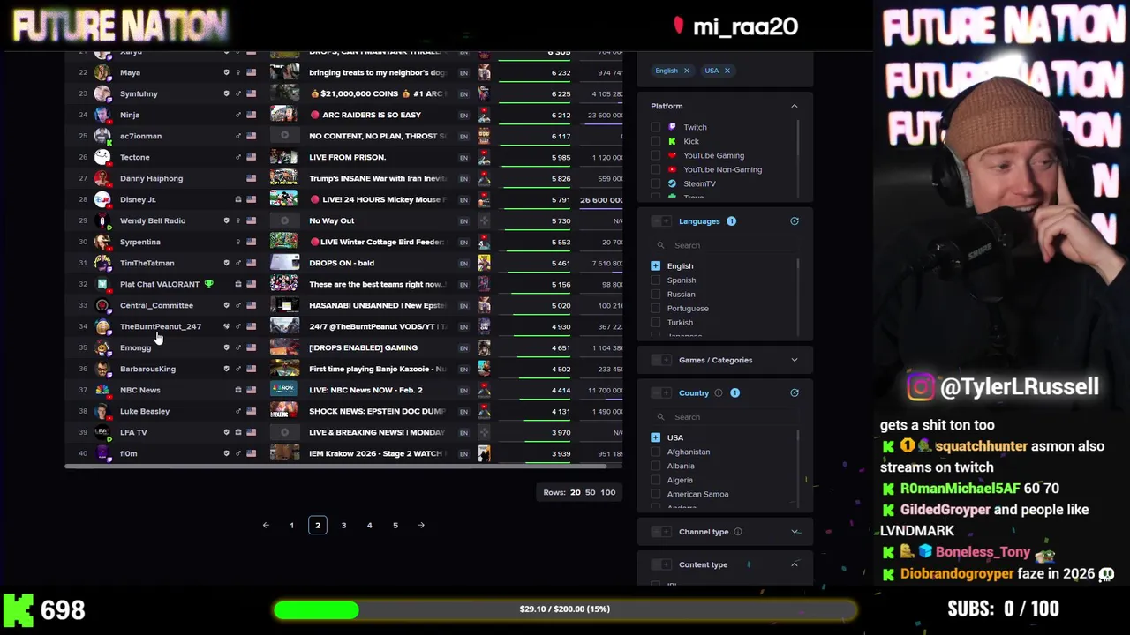Click the donation goal progress bar
Image resolution: width=1130 pixels, height=635 pixels.
pos(565,609)
